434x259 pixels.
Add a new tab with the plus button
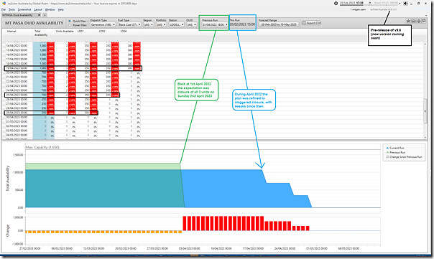click(45, 15)
